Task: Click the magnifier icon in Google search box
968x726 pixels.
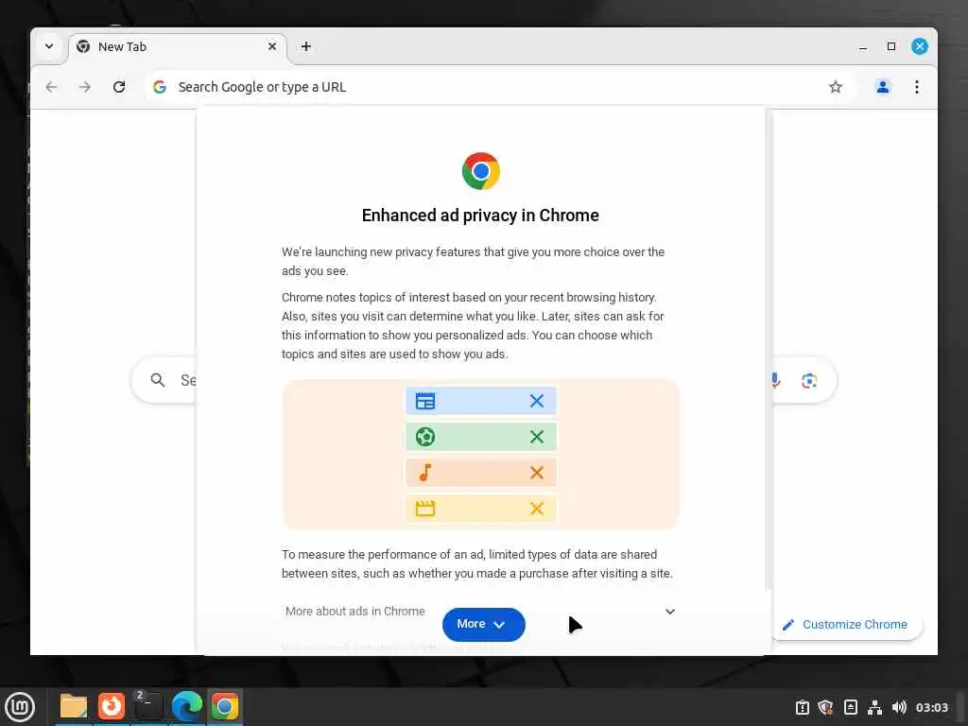Action: click(158, 380)
